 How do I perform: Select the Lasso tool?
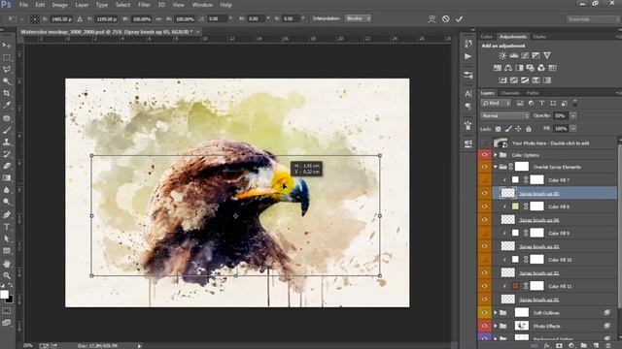(x=7, y=69)
